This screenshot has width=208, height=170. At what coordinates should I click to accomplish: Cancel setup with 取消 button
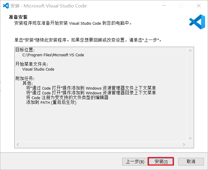(x=191, y=162)
